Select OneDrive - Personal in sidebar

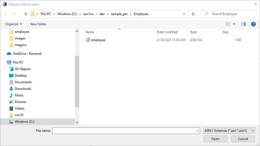[27, 54]
